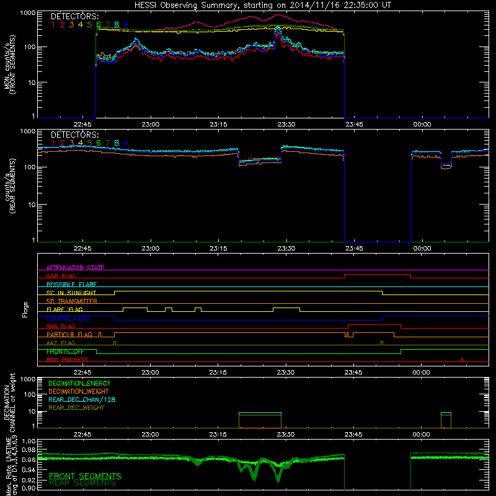Image resolution: width=496 pixels, height=496 pixels.
Task: Select cyan detector 8 in front segments legend
Action: (x=117, y=24)
